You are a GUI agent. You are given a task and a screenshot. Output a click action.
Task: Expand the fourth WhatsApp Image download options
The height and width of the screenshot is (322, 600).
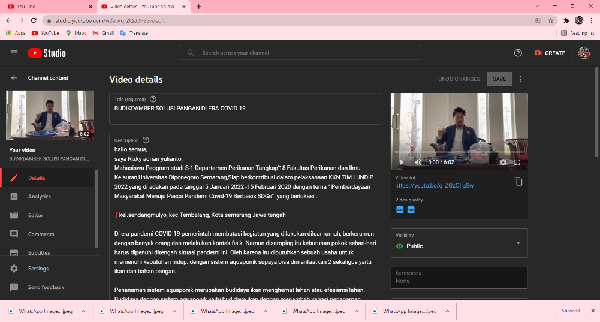click(x=357, y=311)
